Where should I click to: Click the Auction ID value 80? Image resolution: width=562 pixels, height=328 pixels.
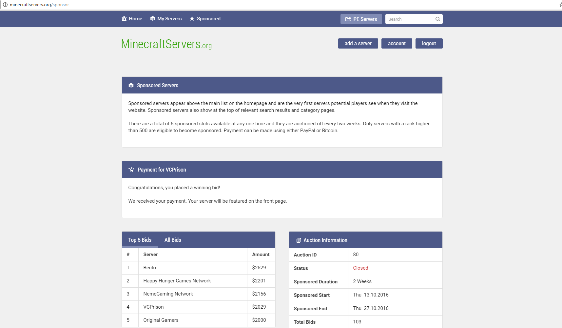(x=356, y=255)
